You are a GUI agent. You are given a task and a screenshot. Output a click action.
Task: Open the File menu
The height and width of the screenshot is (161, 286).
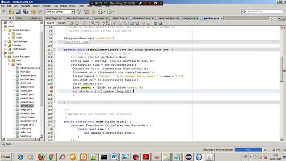(x=3, y=6)
